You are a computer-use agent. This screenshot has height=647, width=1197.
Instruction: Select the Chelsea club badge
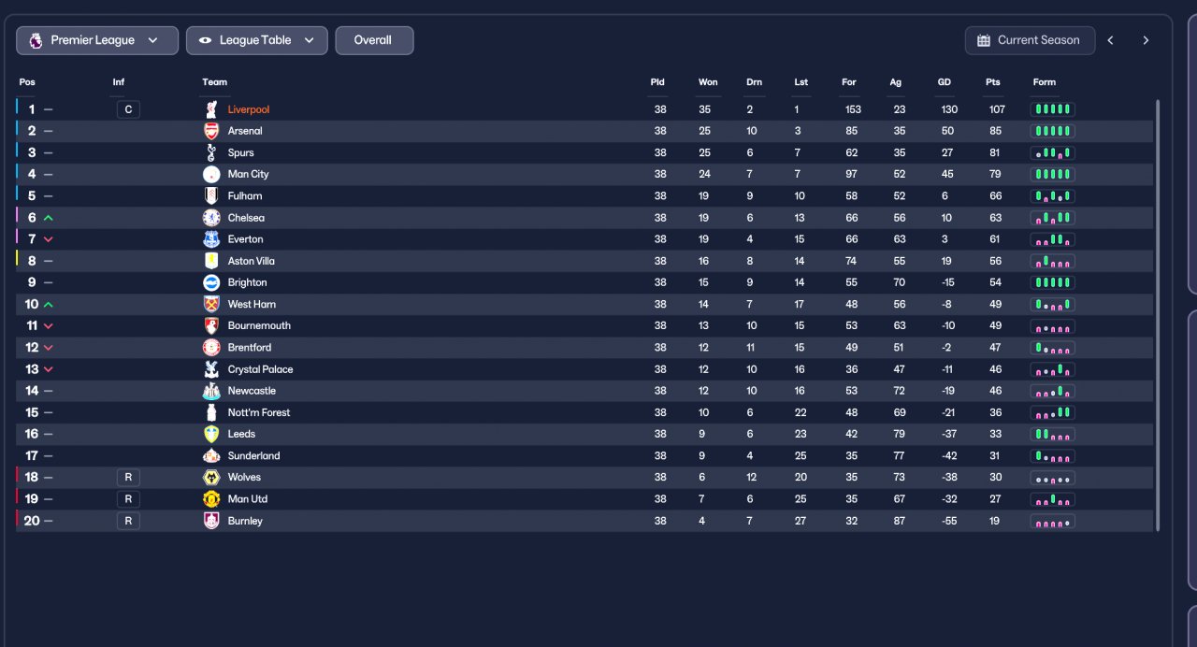(x=211, y=218)
